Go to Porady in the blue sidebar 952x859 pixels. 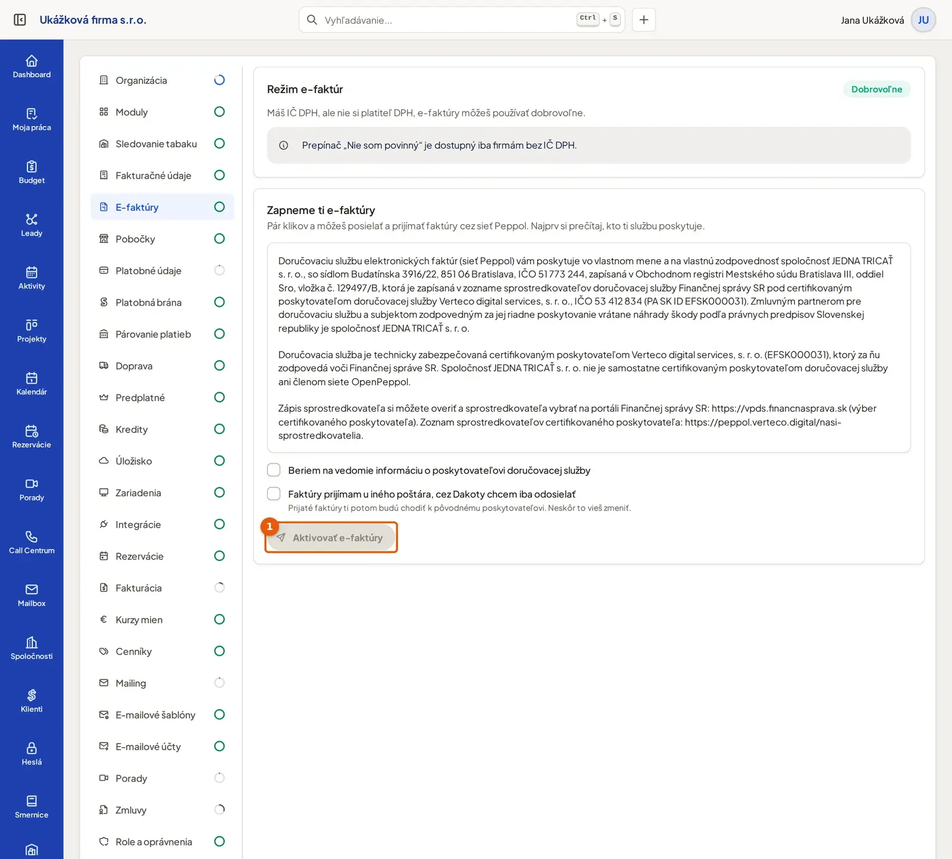[32, 490]
